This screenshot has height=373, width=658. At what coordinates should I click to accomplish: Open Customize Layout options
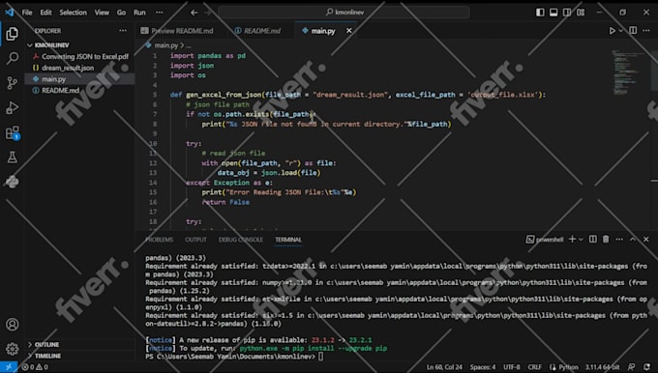[581, 13]
